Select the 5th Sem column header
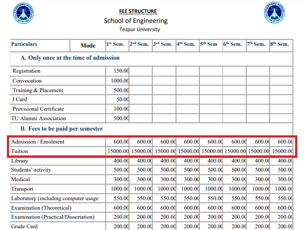Viewport: 305px width, 230px height. [x=209, y=44]
